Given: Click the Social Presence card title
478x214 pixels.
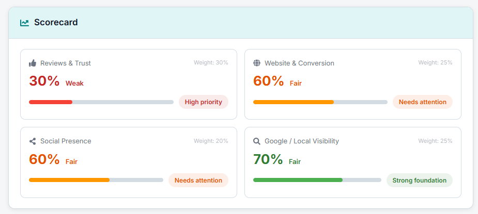Looking at the screenshot, I should (x=66, y=141).
